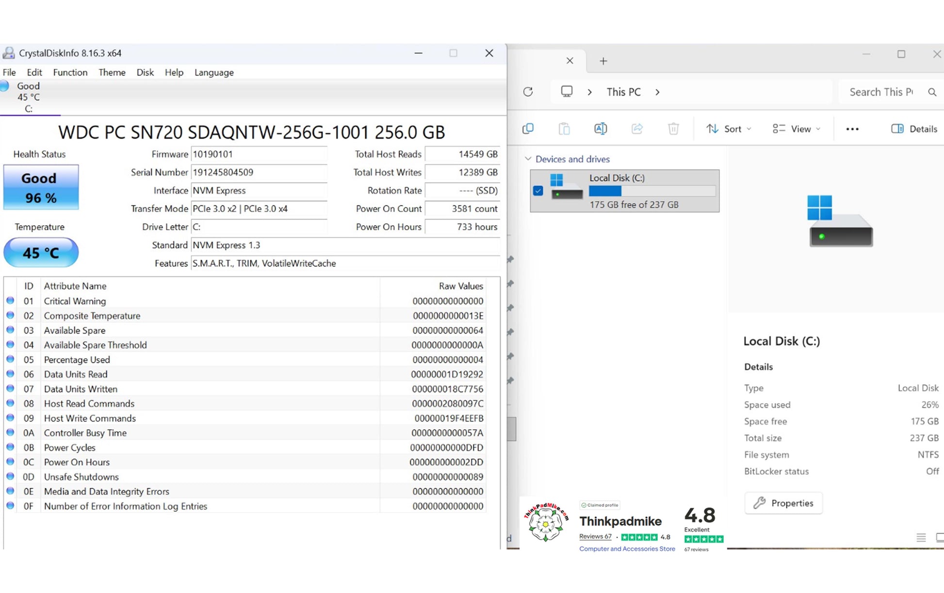Open the Function menu in CrystalDiskInfo
Image resolution: width=944 pixels, height=593 pixels.
coord(70,72)
